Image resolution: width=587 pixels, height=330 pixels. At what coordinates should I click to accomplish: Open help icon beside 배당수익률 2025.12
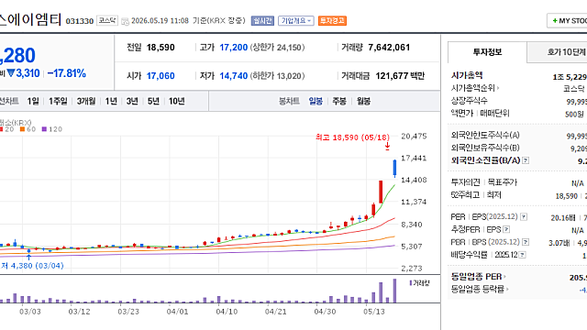[522, 255]
